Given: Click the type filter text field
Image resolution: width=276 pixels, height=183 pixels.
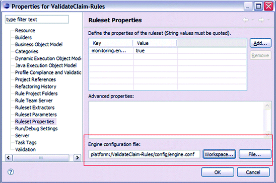Looking at the screenshot, I should click(37, 19).
